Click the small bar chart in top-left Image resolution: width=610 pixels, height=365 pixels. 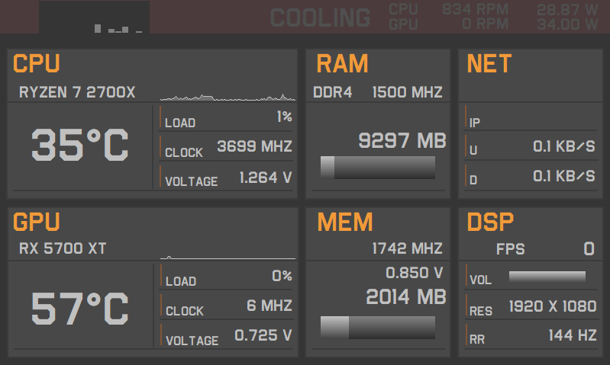tap(118, 29)
